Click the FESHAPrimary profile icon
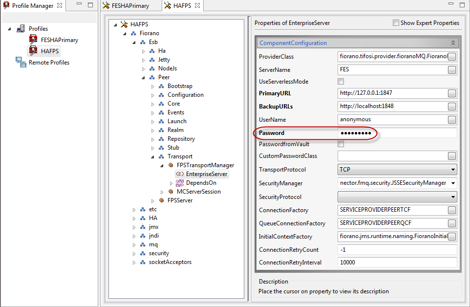This screenshot has height=307, width=470. click(x=33, y=40)
